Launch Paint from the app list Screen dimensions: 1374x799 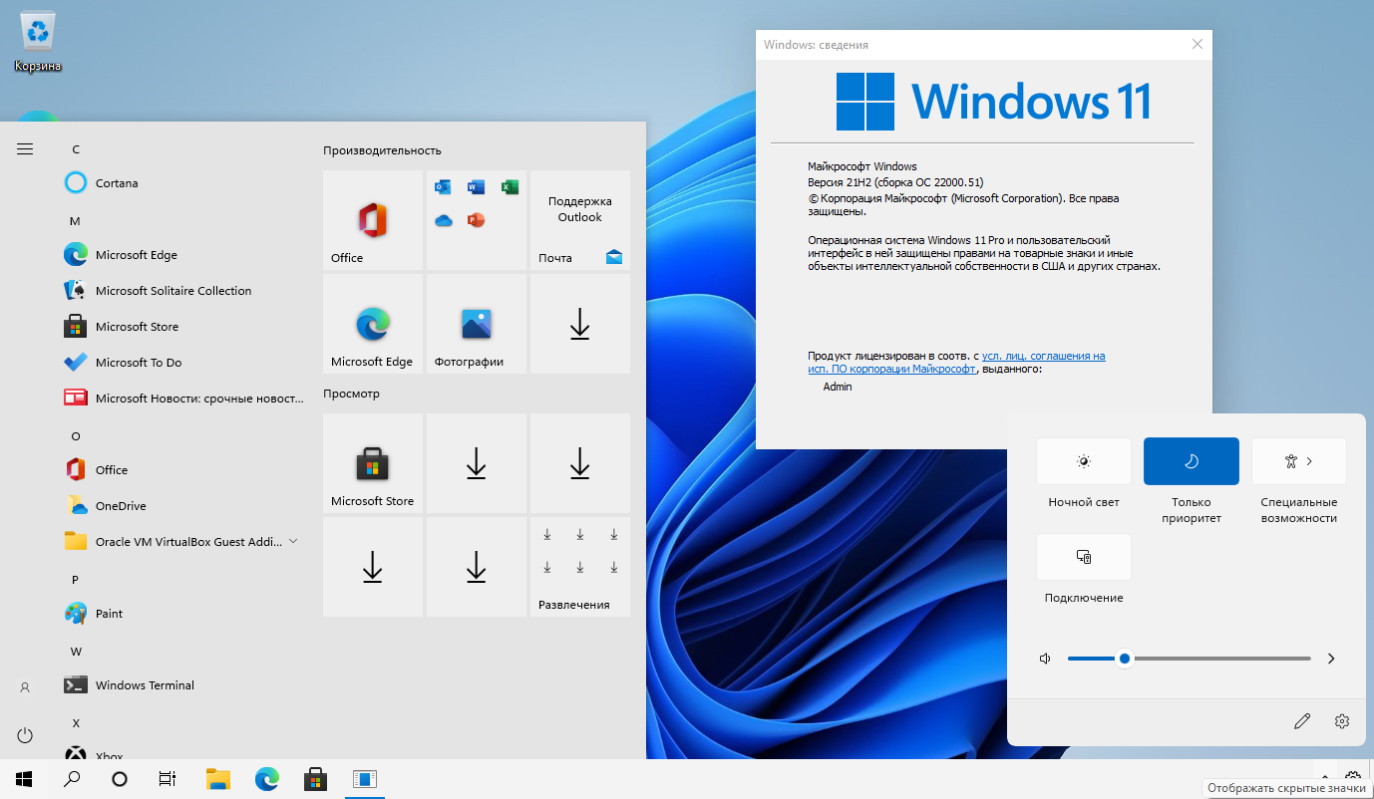[183, 614]
